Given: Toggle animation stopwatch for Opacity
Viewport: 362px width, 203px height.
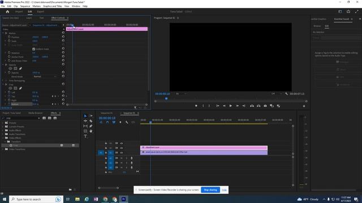Looking at the screenshot, I should tap(9, 73).
